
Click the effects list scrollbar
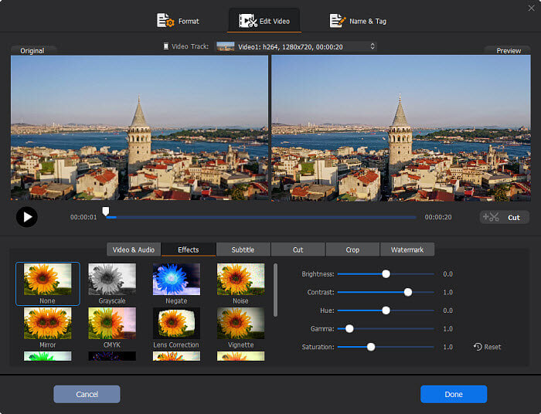point(275,290)
